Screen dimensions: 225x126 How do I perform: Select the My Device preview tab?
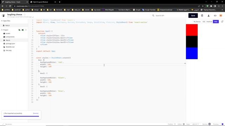[x=197, y=22]
